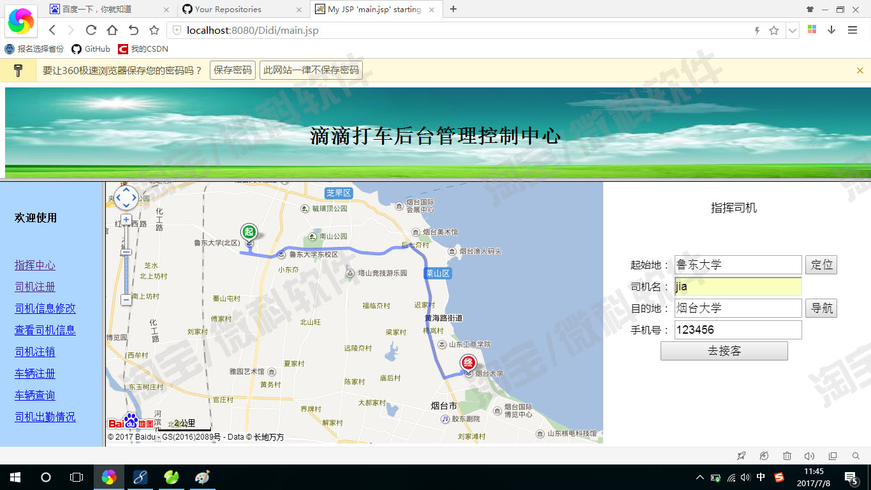This screenshot has width=871, height=490.
Task: Click the green start marker on the map
Action: [249, 232]
